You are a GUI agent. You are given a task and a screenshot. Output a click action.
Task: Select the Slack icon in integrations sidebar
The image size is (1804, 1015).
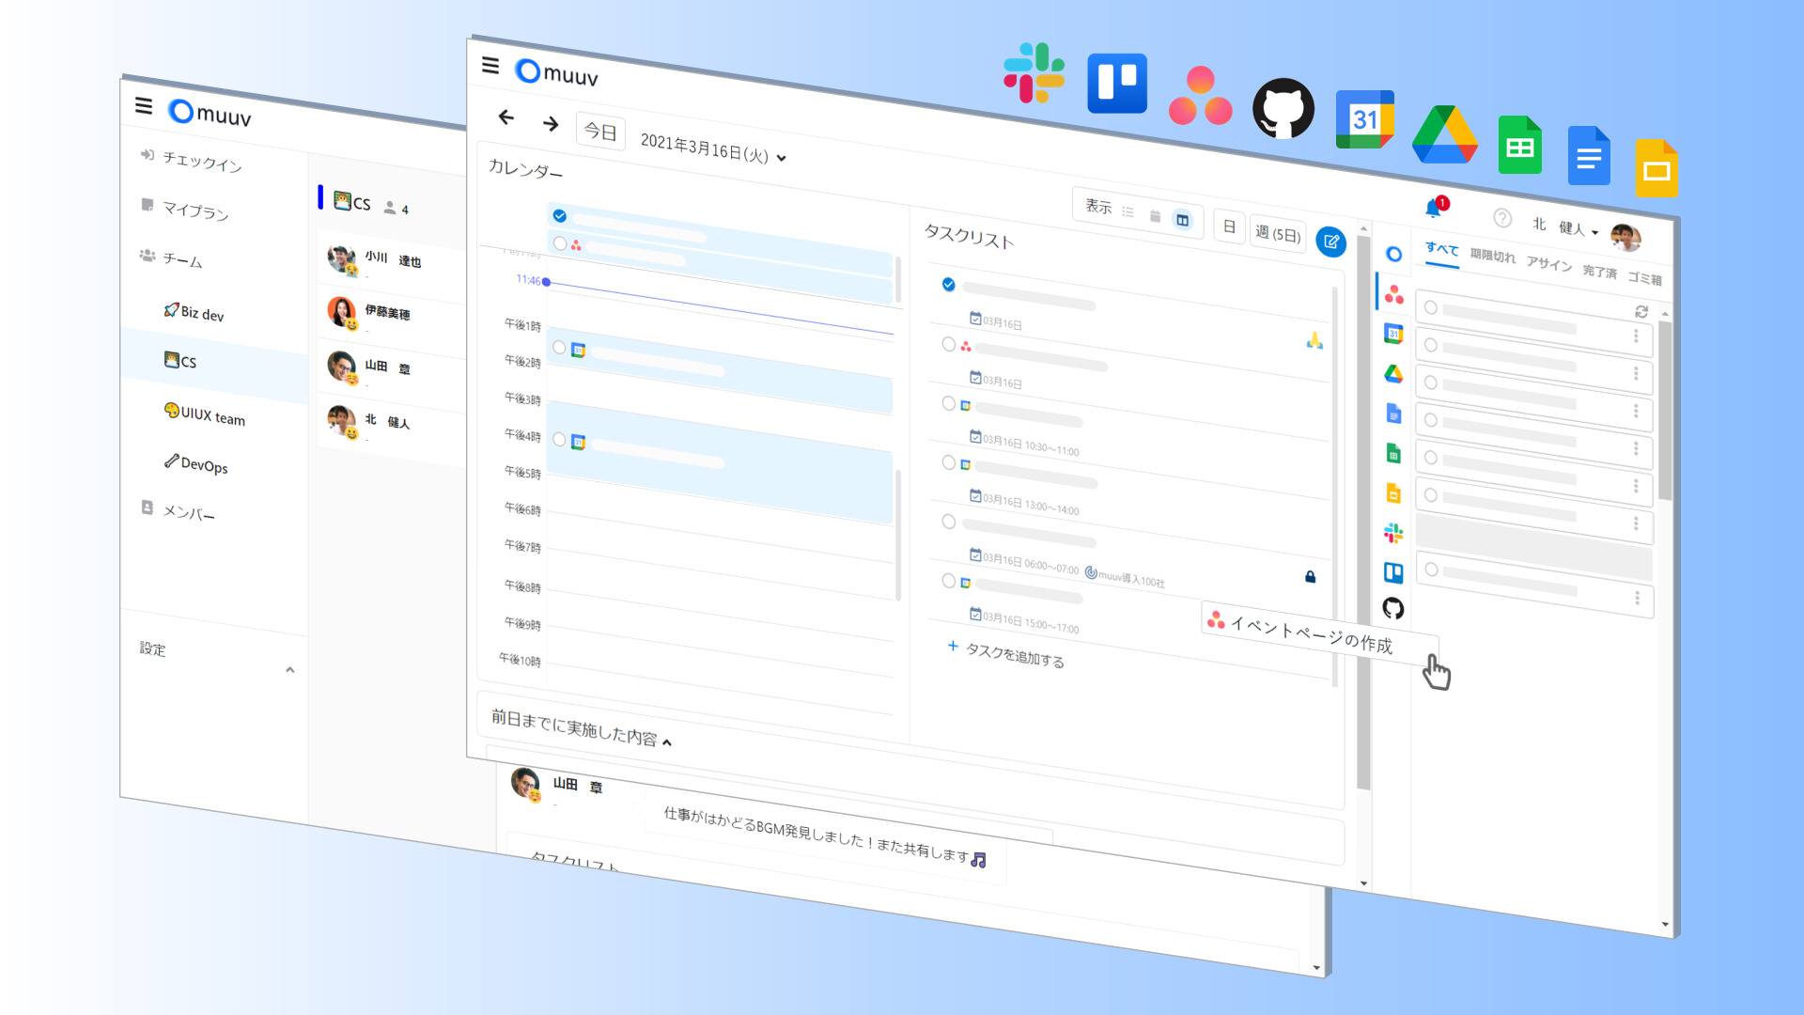tap(1393, 533)
